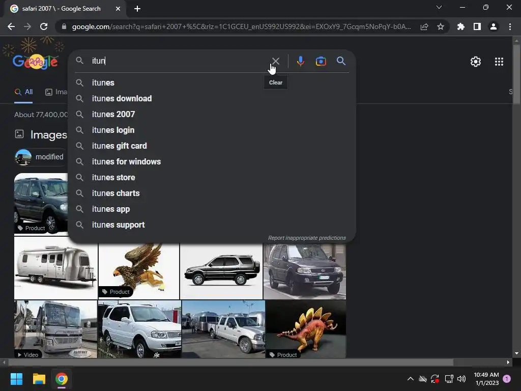Image resolution: width=521 pixels, height=391 pixels.
Task: Open the black SUV side-view image
Action: (x=221, y=271)
